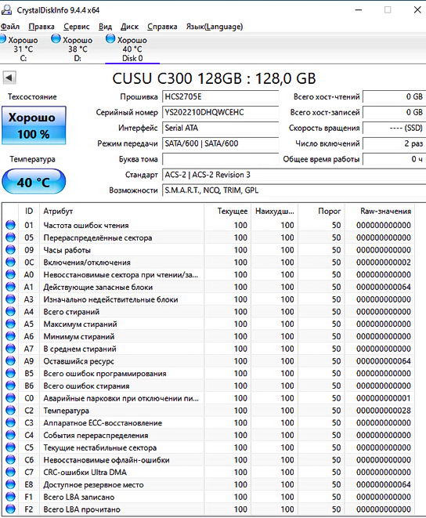426x518 pixels.
Task: Click status orb in row C2 Температура
Action: [x=10, y=411]
